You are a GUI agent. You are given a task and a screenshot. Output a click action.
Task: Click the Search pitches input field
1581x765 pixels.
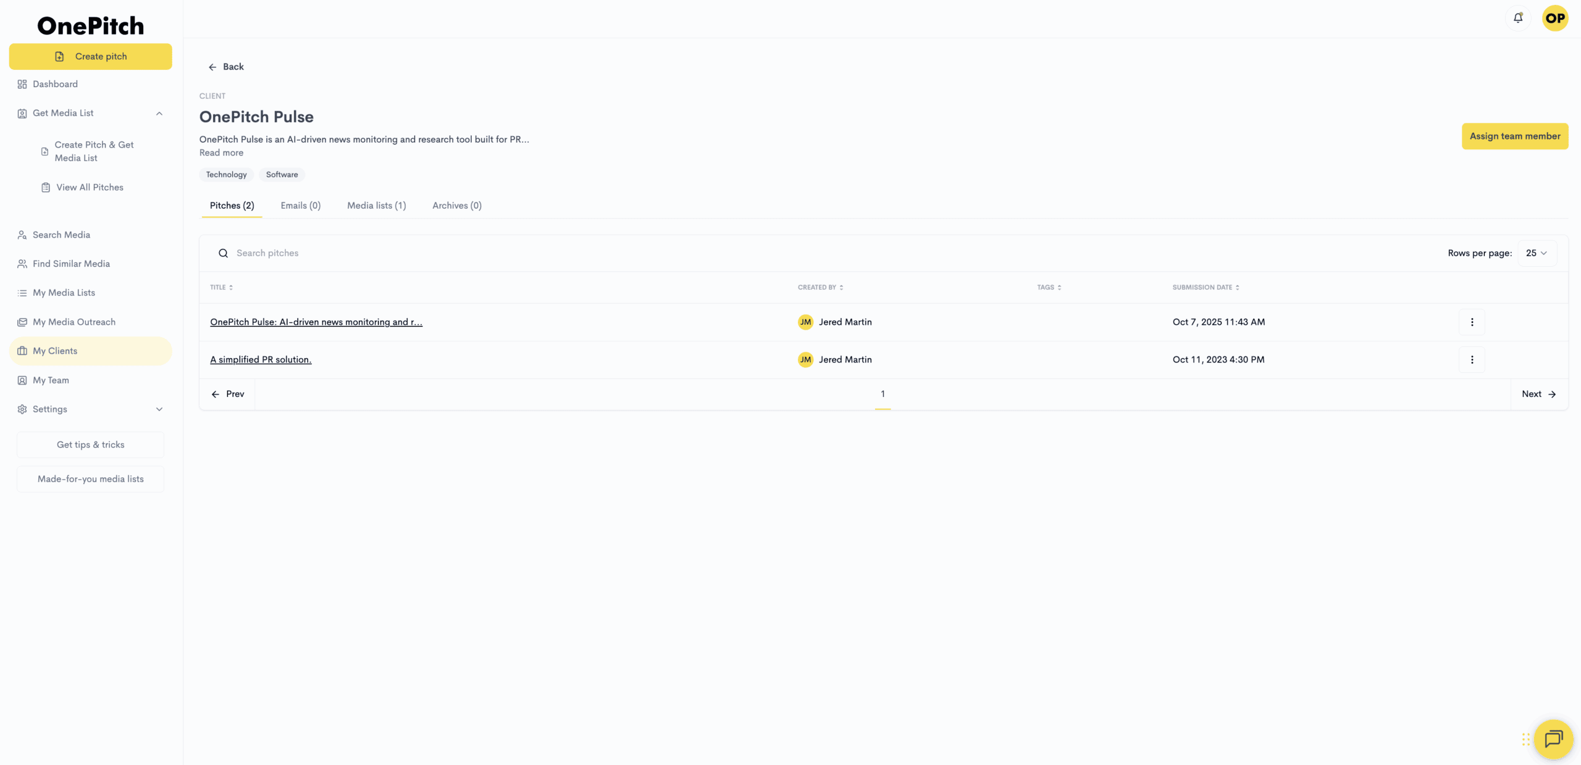[267, 253]
